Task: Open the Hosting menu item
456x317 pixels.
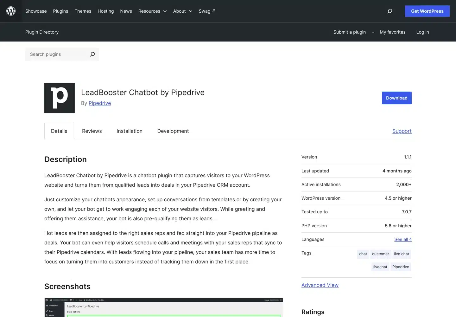Action: click(x=106, y=11)
